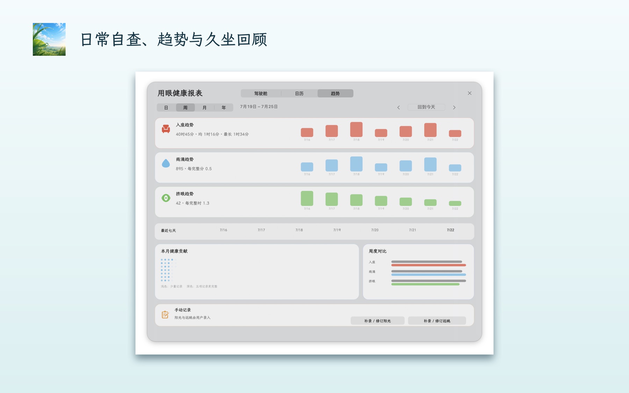
Task: Click the 7/16 green eye-squeeze bar
Action: point(307,198)
